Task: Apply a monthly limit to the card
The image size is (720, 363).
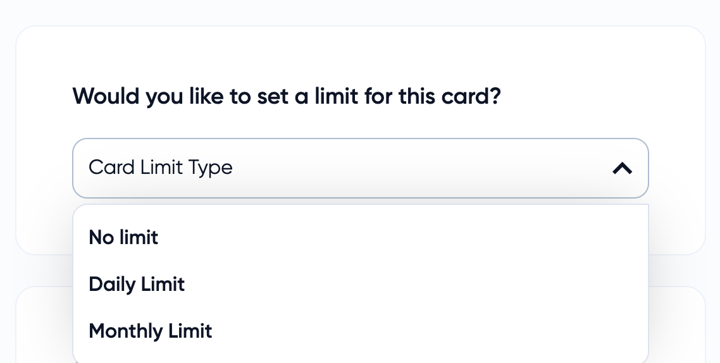Action: click(151, 331)
